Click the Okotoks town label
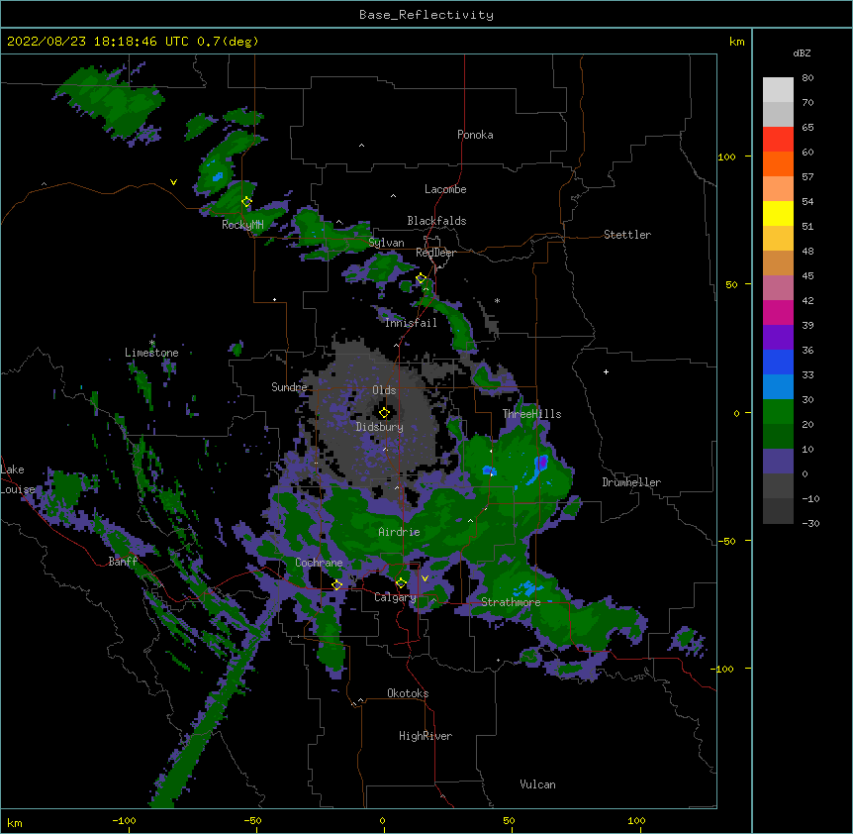This screenshot has height=834, width=853. pos(408,693)
